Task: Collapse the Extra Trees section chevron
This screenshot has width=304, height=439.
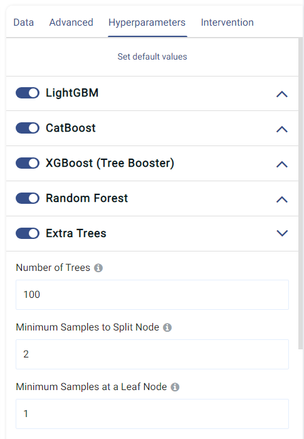Action: [282, 233]
